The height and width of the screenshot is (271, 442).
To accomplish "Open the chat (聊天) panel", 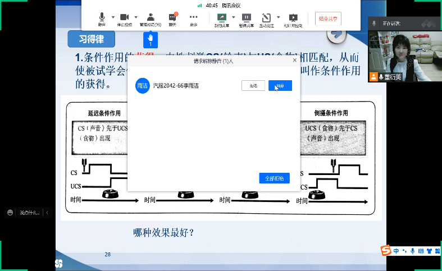I will [x=172, y=19].
